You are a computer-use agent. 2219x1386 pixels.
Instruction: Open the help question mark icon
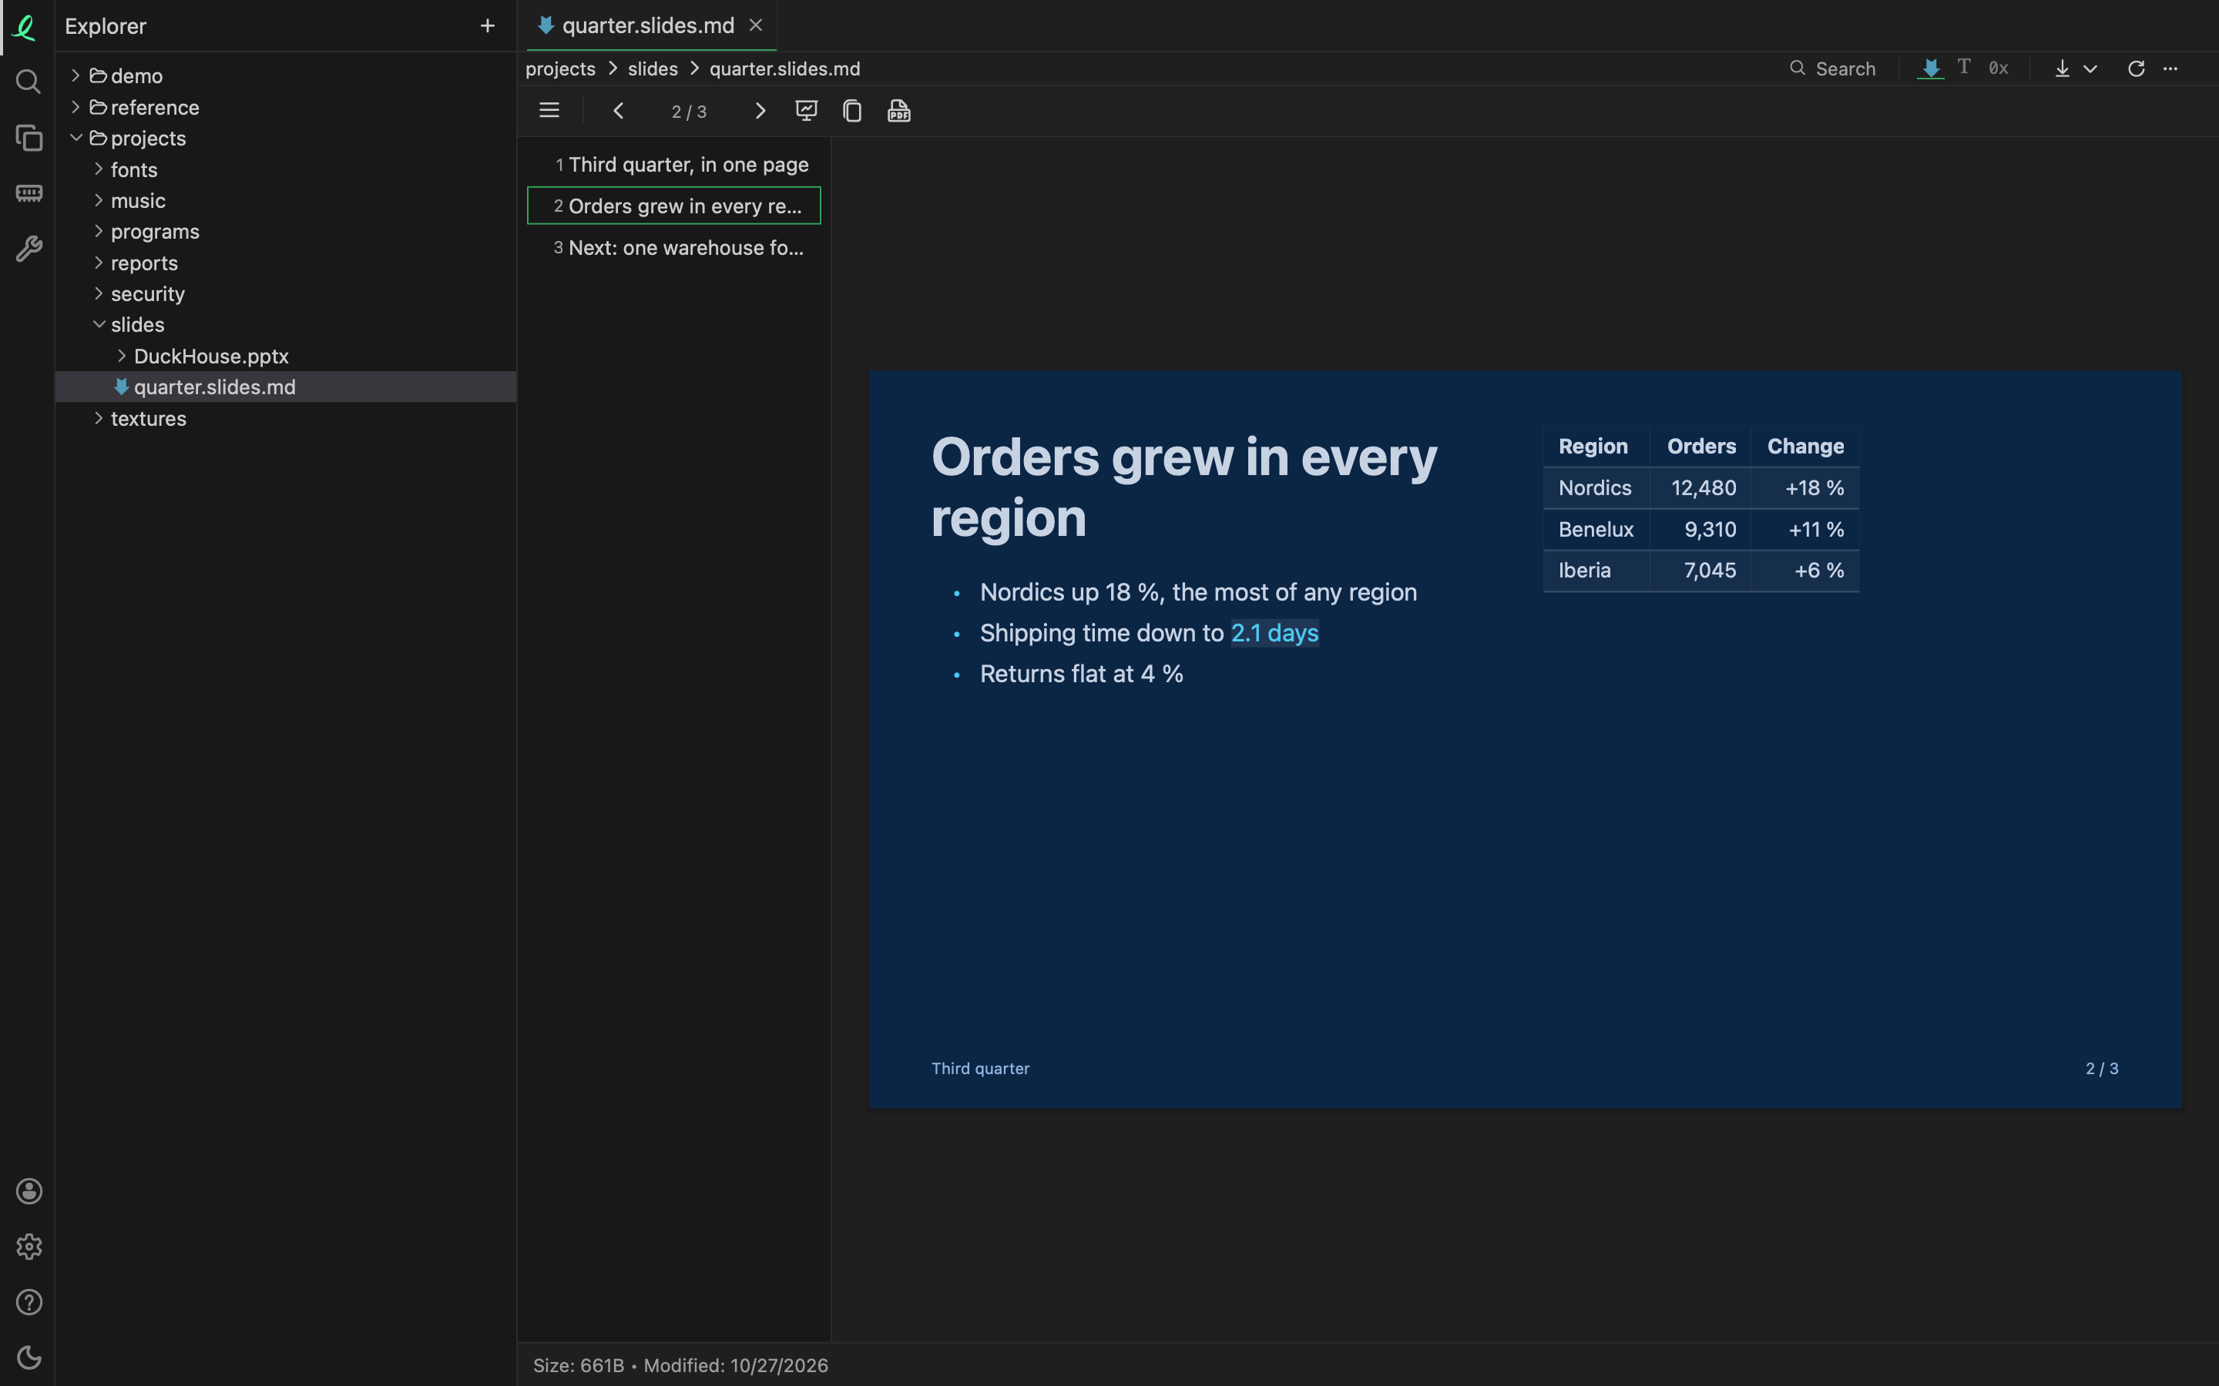pyautogui.click(x=29, y=1301)
